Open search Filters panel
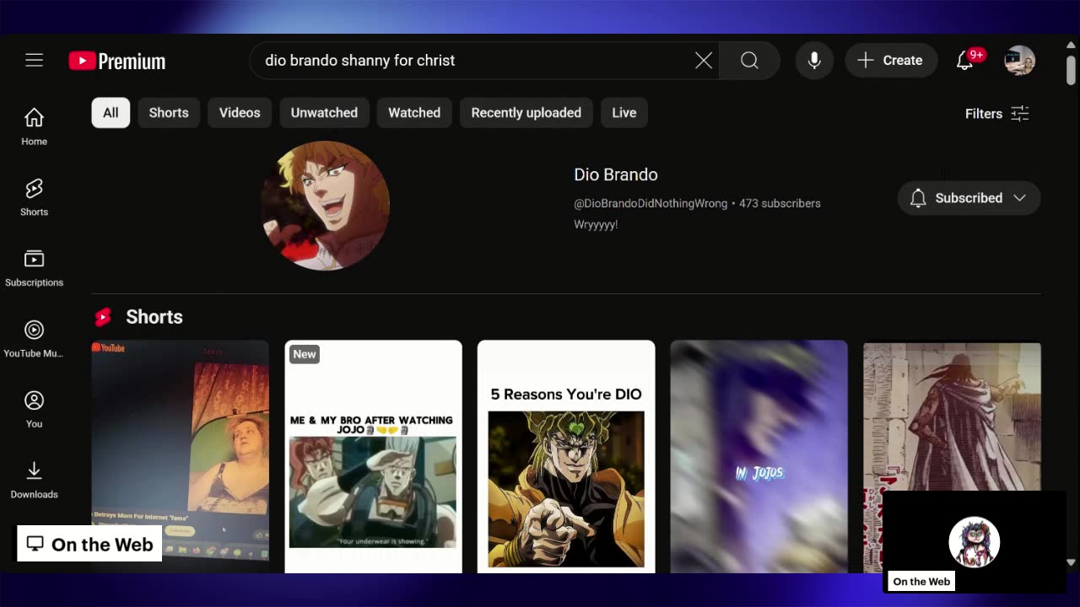The image size is (1080, 607). click(997, 114)
